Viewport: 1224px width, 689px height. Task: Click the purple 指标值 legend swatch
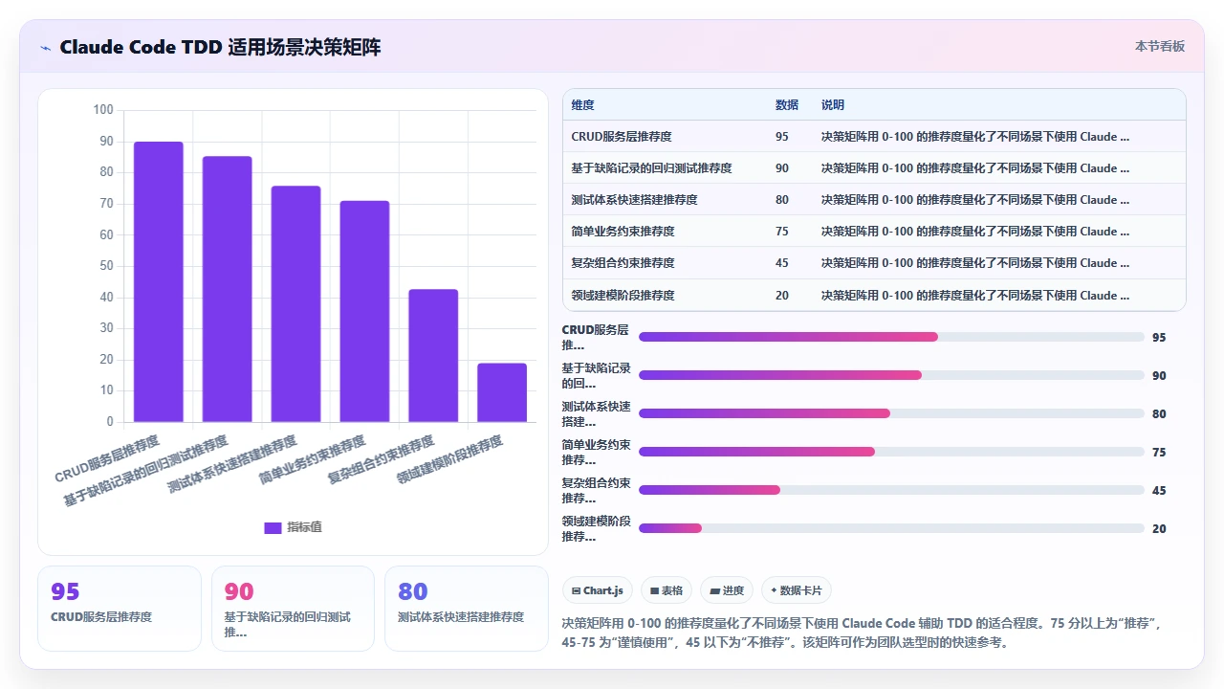[x=273, y=527]
